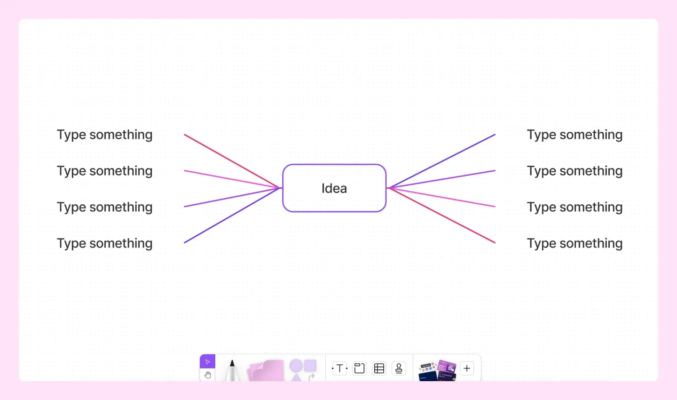Viewport: 677px width, 400px height.
Task: Click the bottom-right 'Type something' label
Action: tap(575, 244)
